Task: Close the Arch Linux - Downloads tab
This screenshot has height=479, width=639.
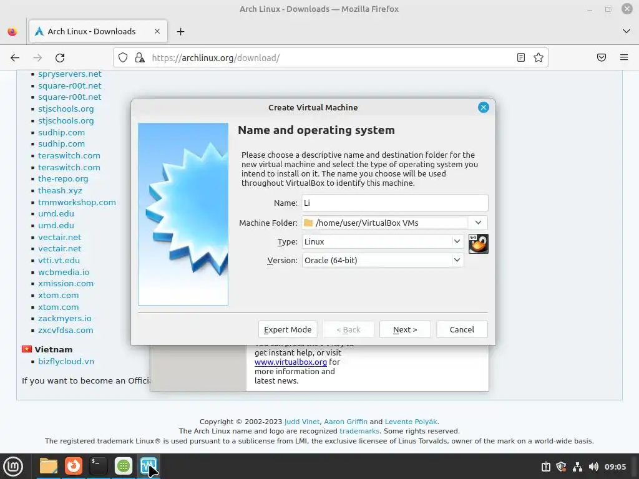Action: click(157, 31)
